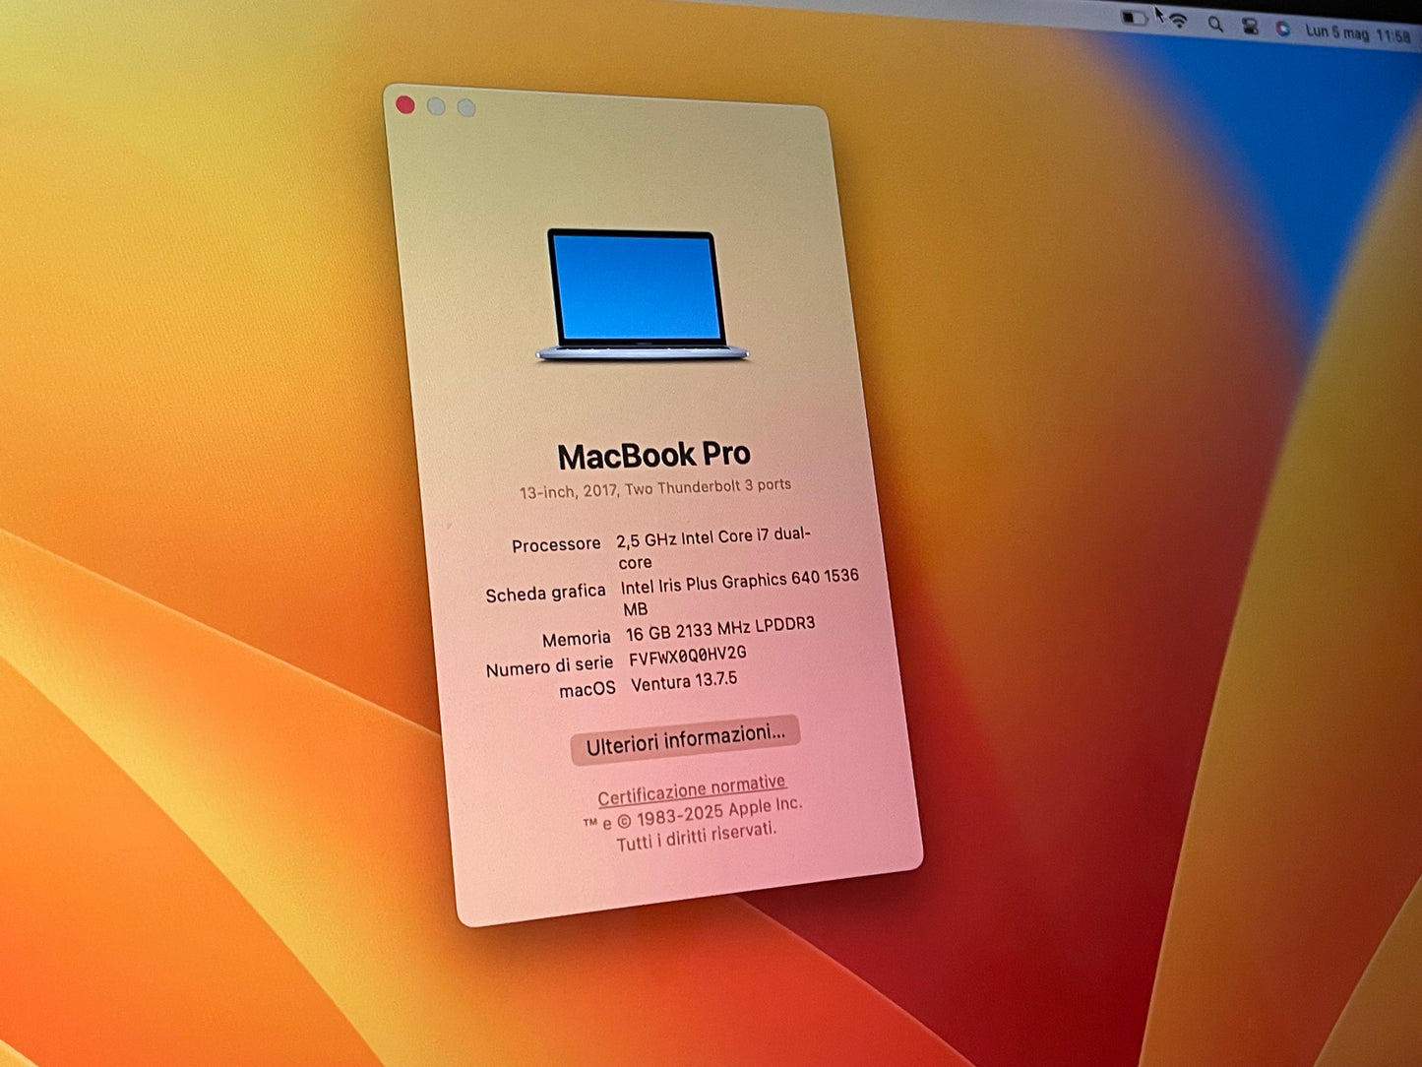Click the 'macOS' label
The height and width of the screenshot is (1067, 1422).
[587, 689]
